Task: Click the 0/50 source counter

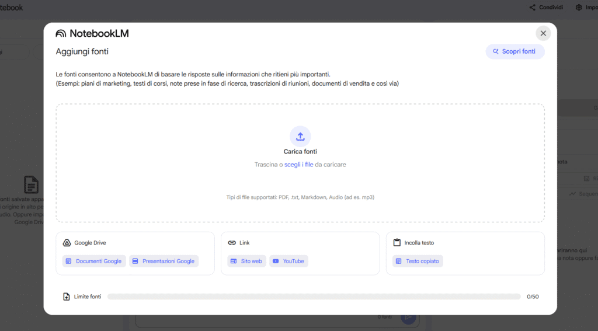Action: click(533, 297)
